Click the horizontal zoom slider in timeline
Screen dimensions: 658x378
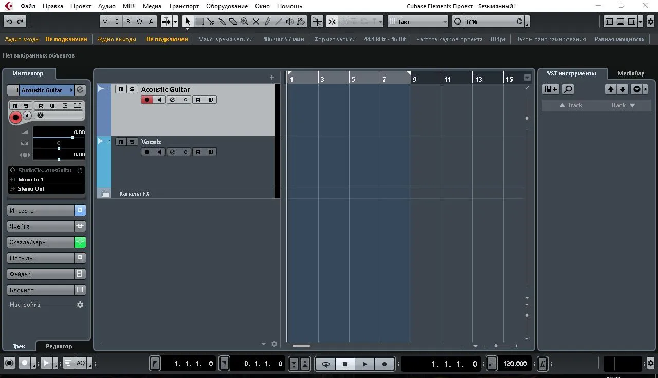click(x=496, y=346)
